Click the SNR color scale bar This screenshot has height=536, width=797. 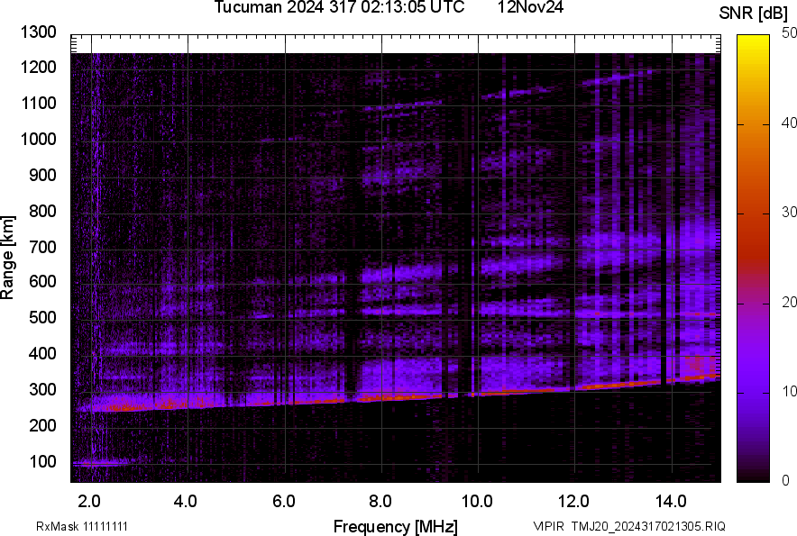(x=754, y=259)
